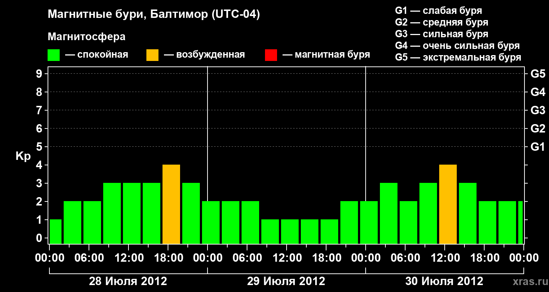Click the '12:00' time label for 29 July
This screenshot has height=292, width=549.
[x=287, y=258]
